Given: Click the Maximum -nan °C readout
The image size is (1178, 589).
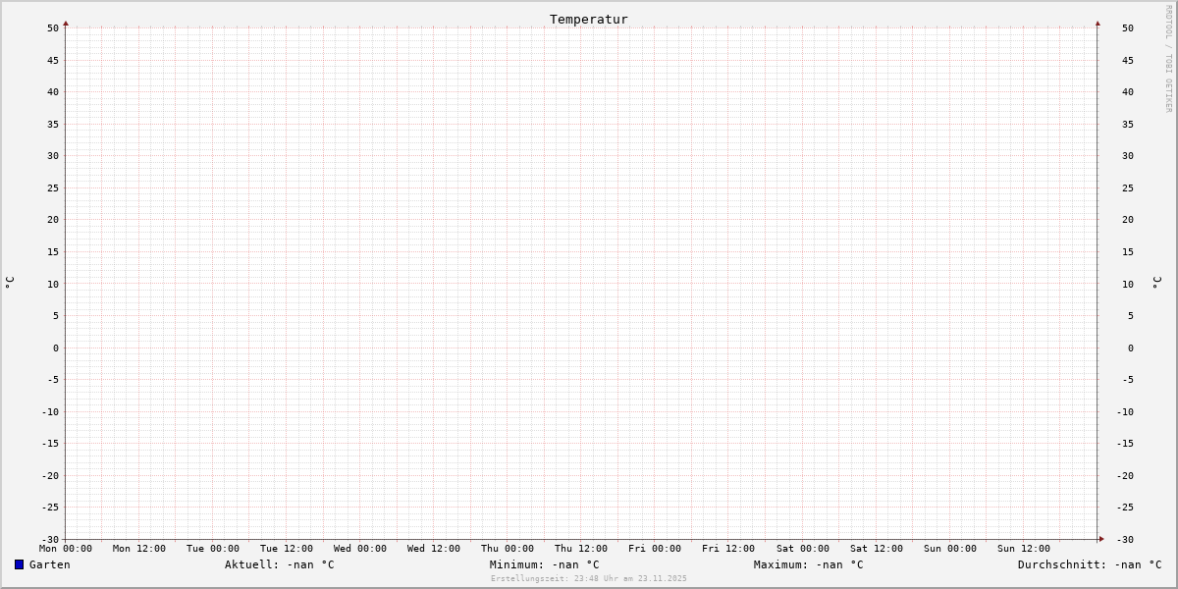Looking at the screenshot, I should pyautogui.click(x=808, y=564).
